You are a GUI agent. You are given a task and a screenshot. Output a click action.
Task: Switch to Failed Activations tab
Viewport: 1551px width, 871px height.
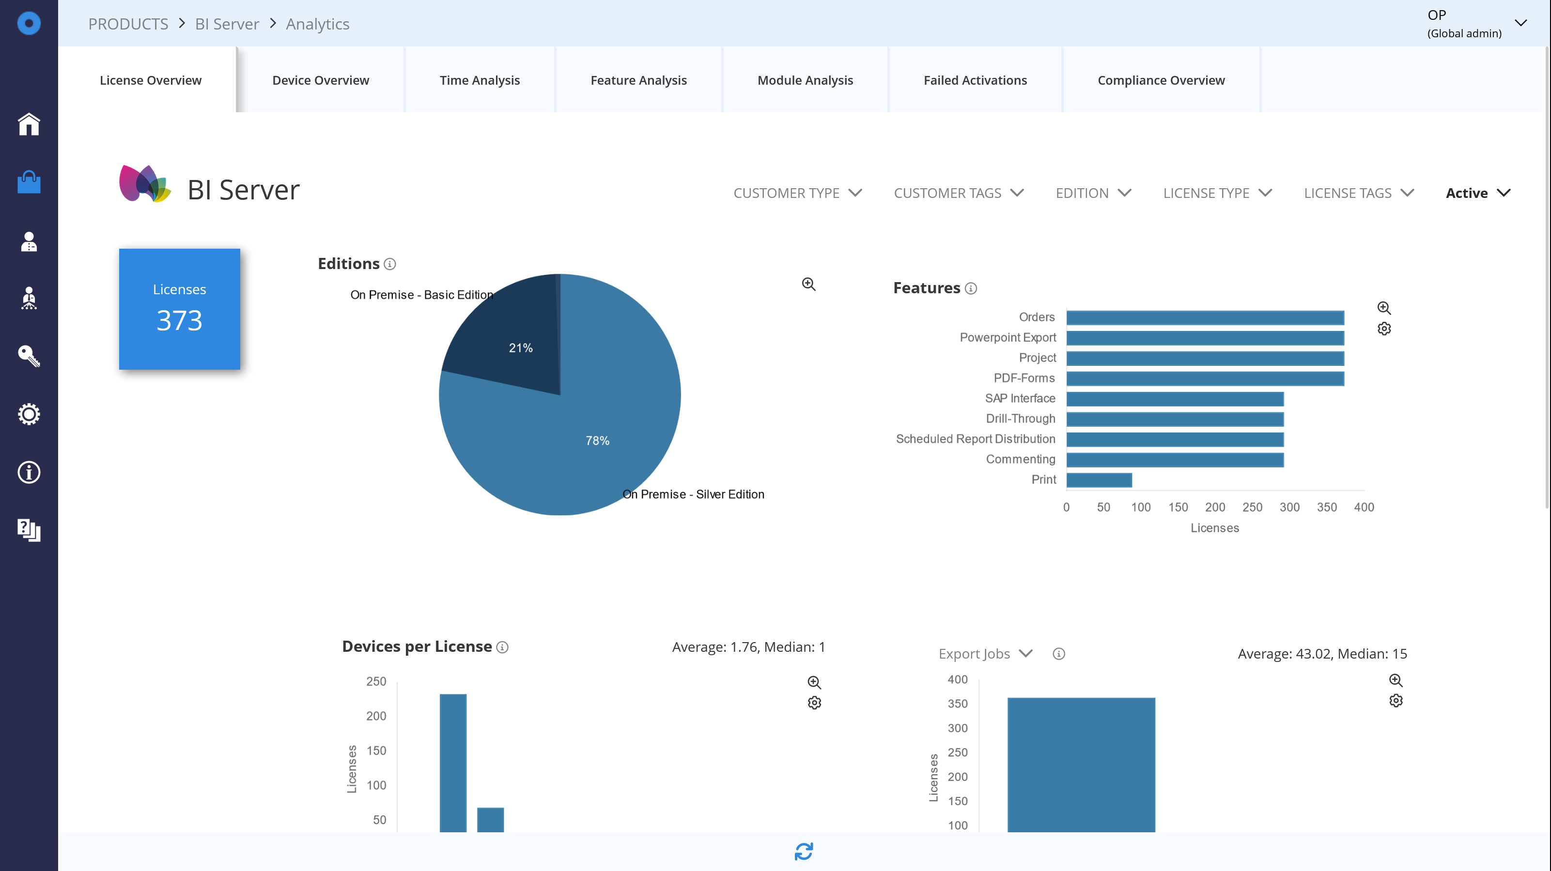click(975, 80)
